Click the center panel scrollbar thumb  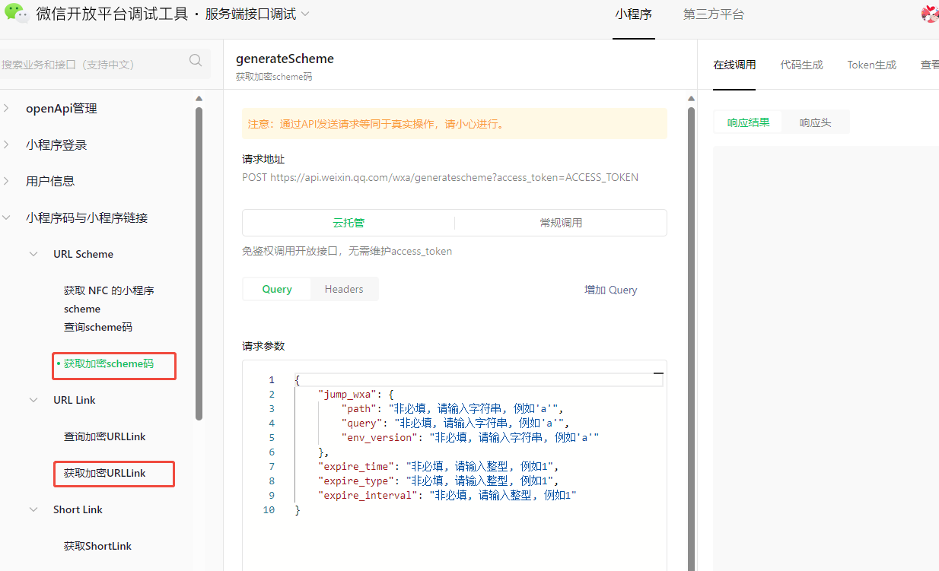coord(691,338)
